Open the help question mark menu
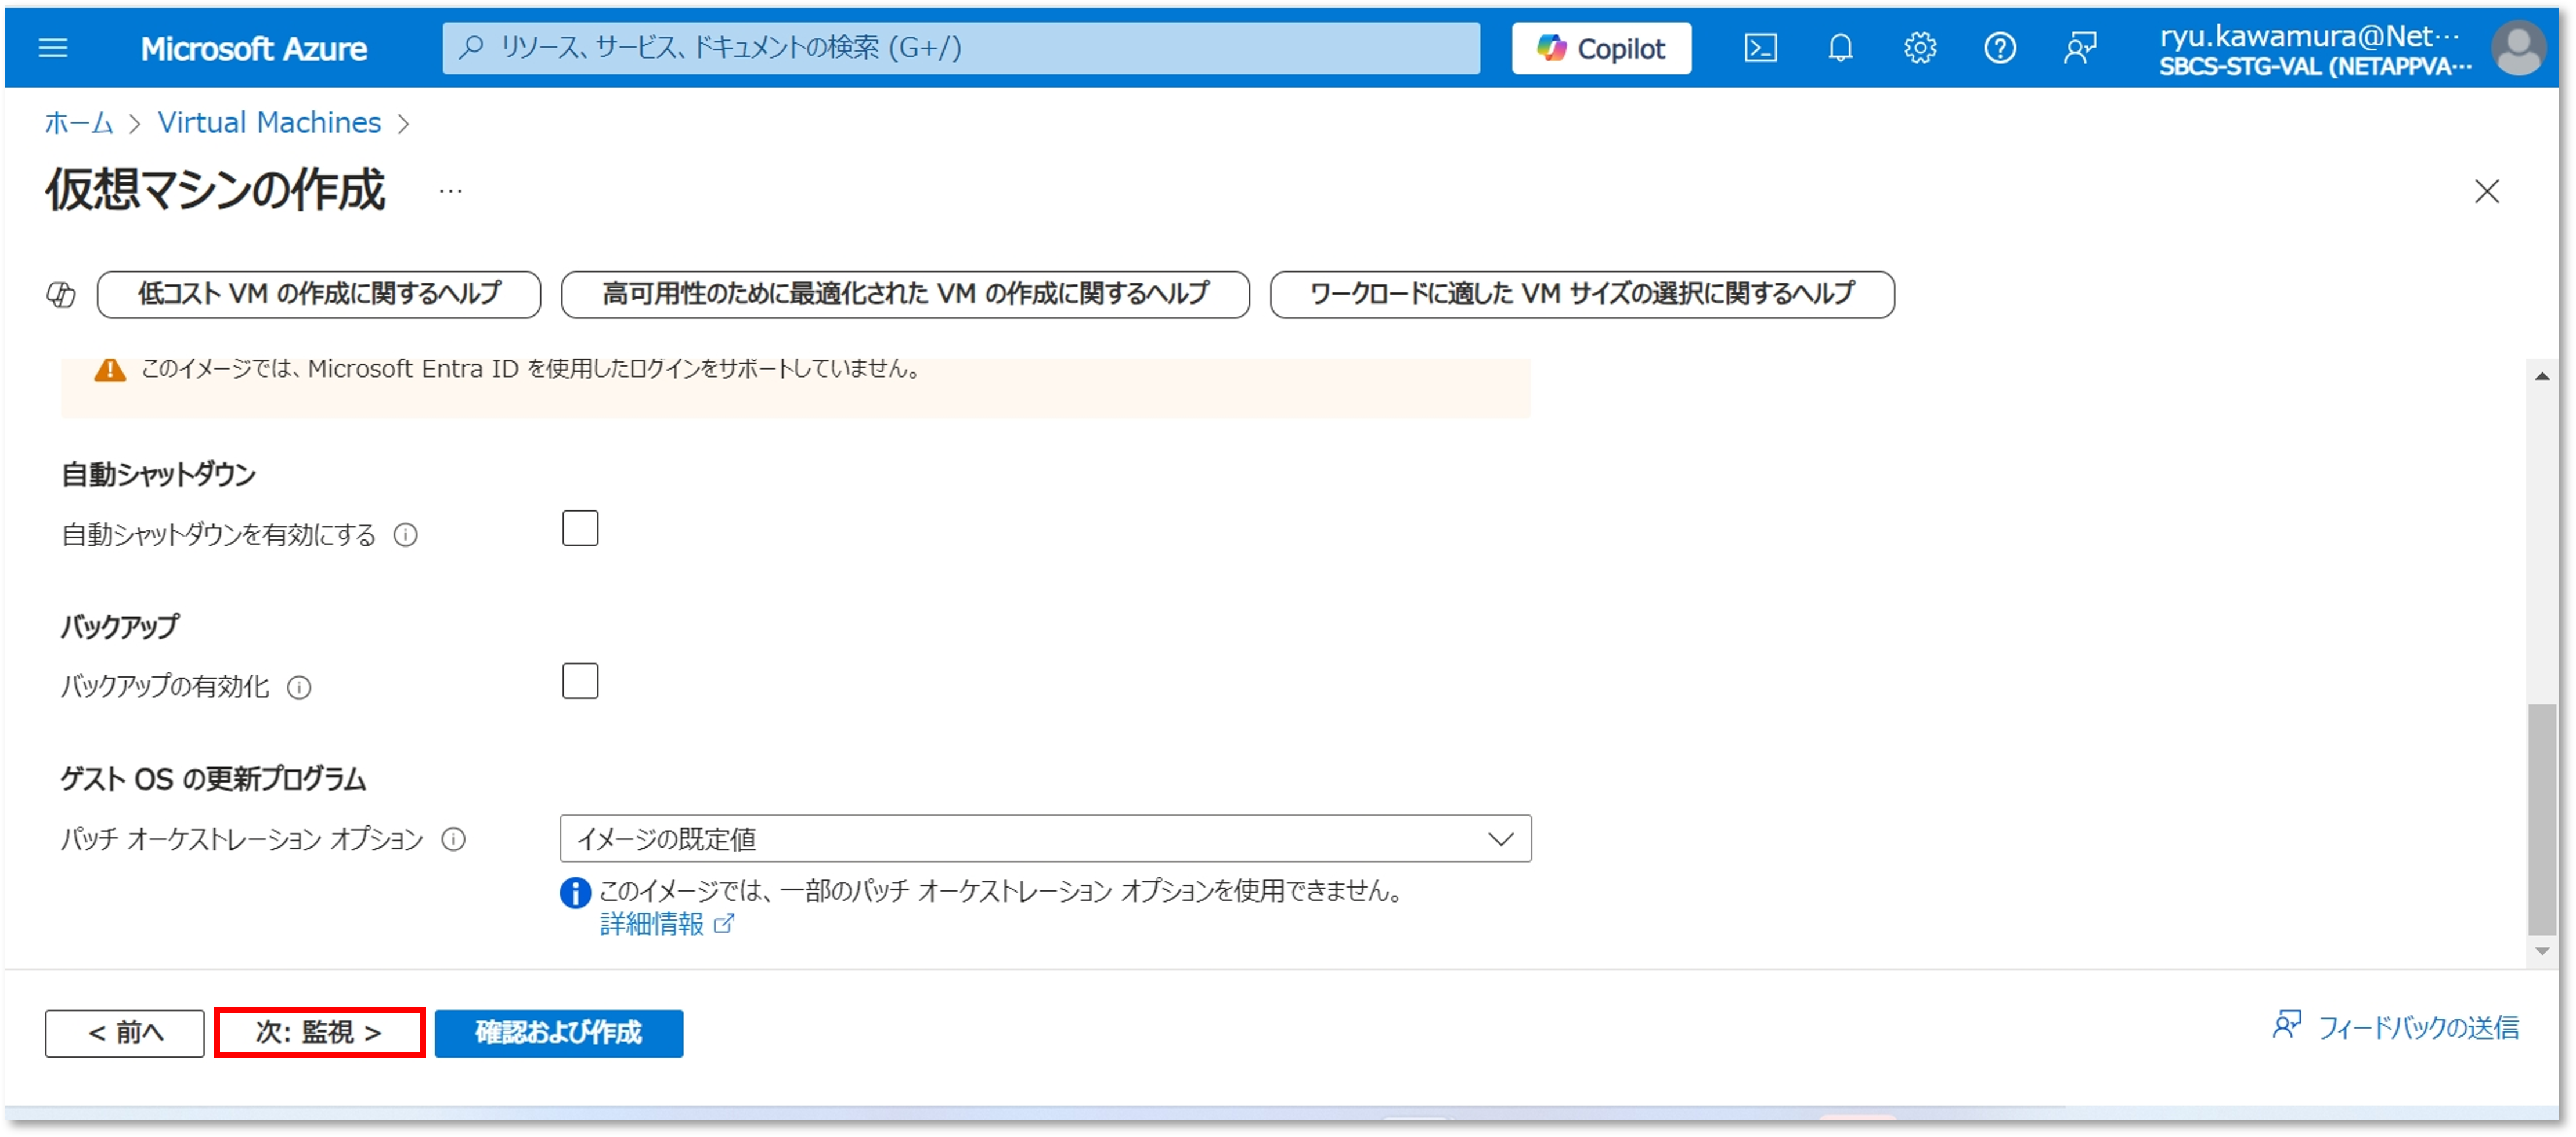The height and width of the screenshot is (1137, 2576). pyautogui.click(x=2000, y=48)
